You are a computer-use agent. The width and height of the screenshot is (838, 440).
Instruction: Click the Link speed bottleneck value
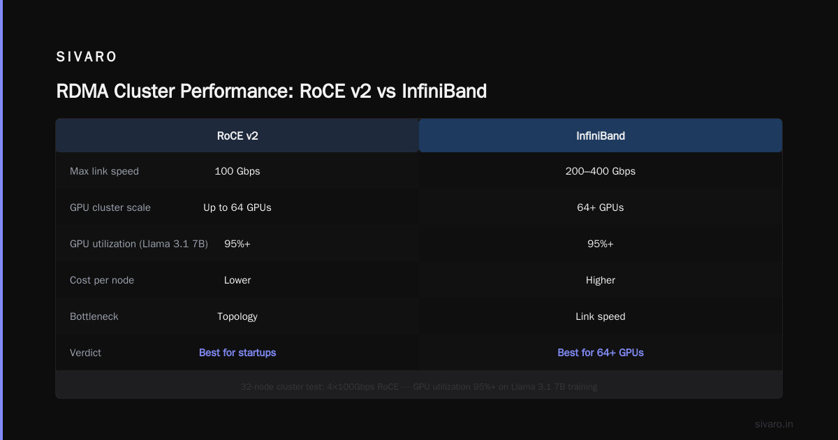click(x=601, y=316)
